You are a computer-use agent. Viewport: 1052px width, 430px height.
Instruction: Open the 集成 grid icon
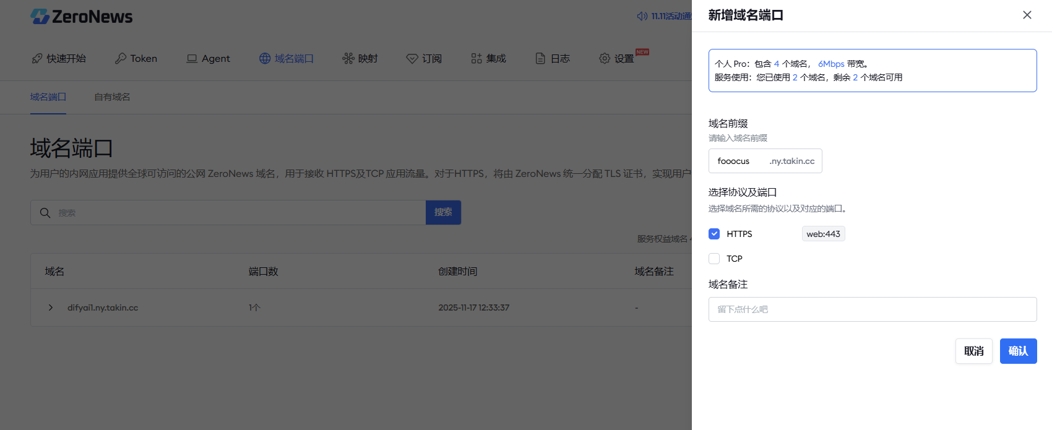pos(476,58)
